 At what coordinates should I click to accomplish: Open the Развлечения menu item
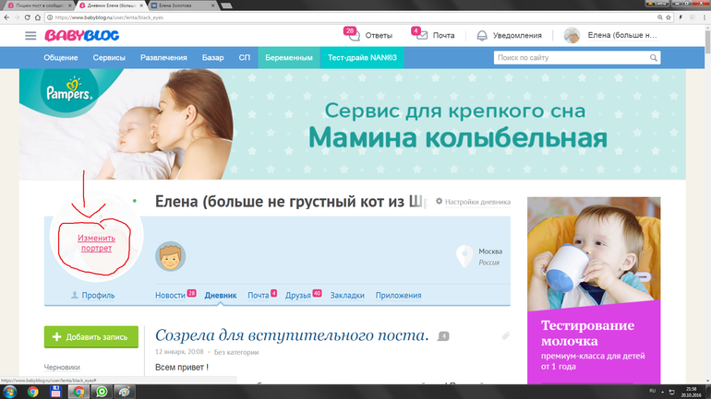pyautogui.click(x=163, y=57)
